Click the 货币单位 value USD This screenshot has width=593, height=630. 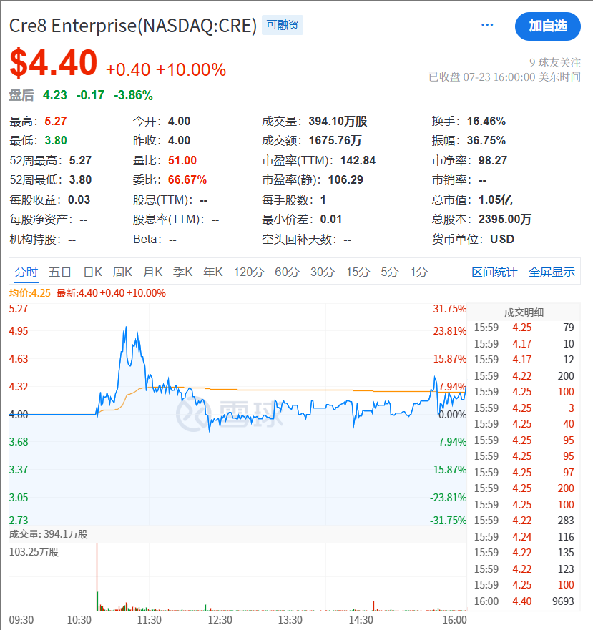[x=501, y=239]
